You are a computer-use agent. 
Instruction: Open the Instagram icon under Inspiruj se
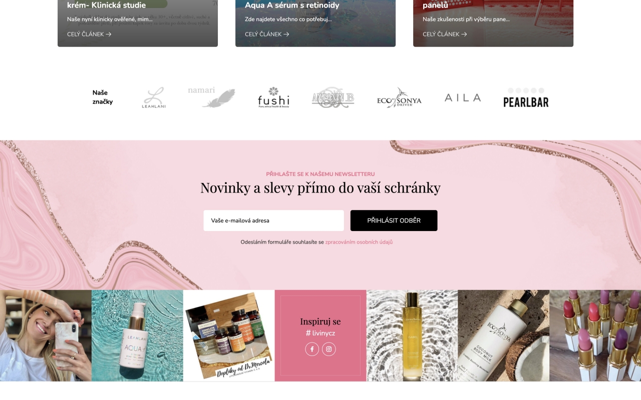(329, 349)
